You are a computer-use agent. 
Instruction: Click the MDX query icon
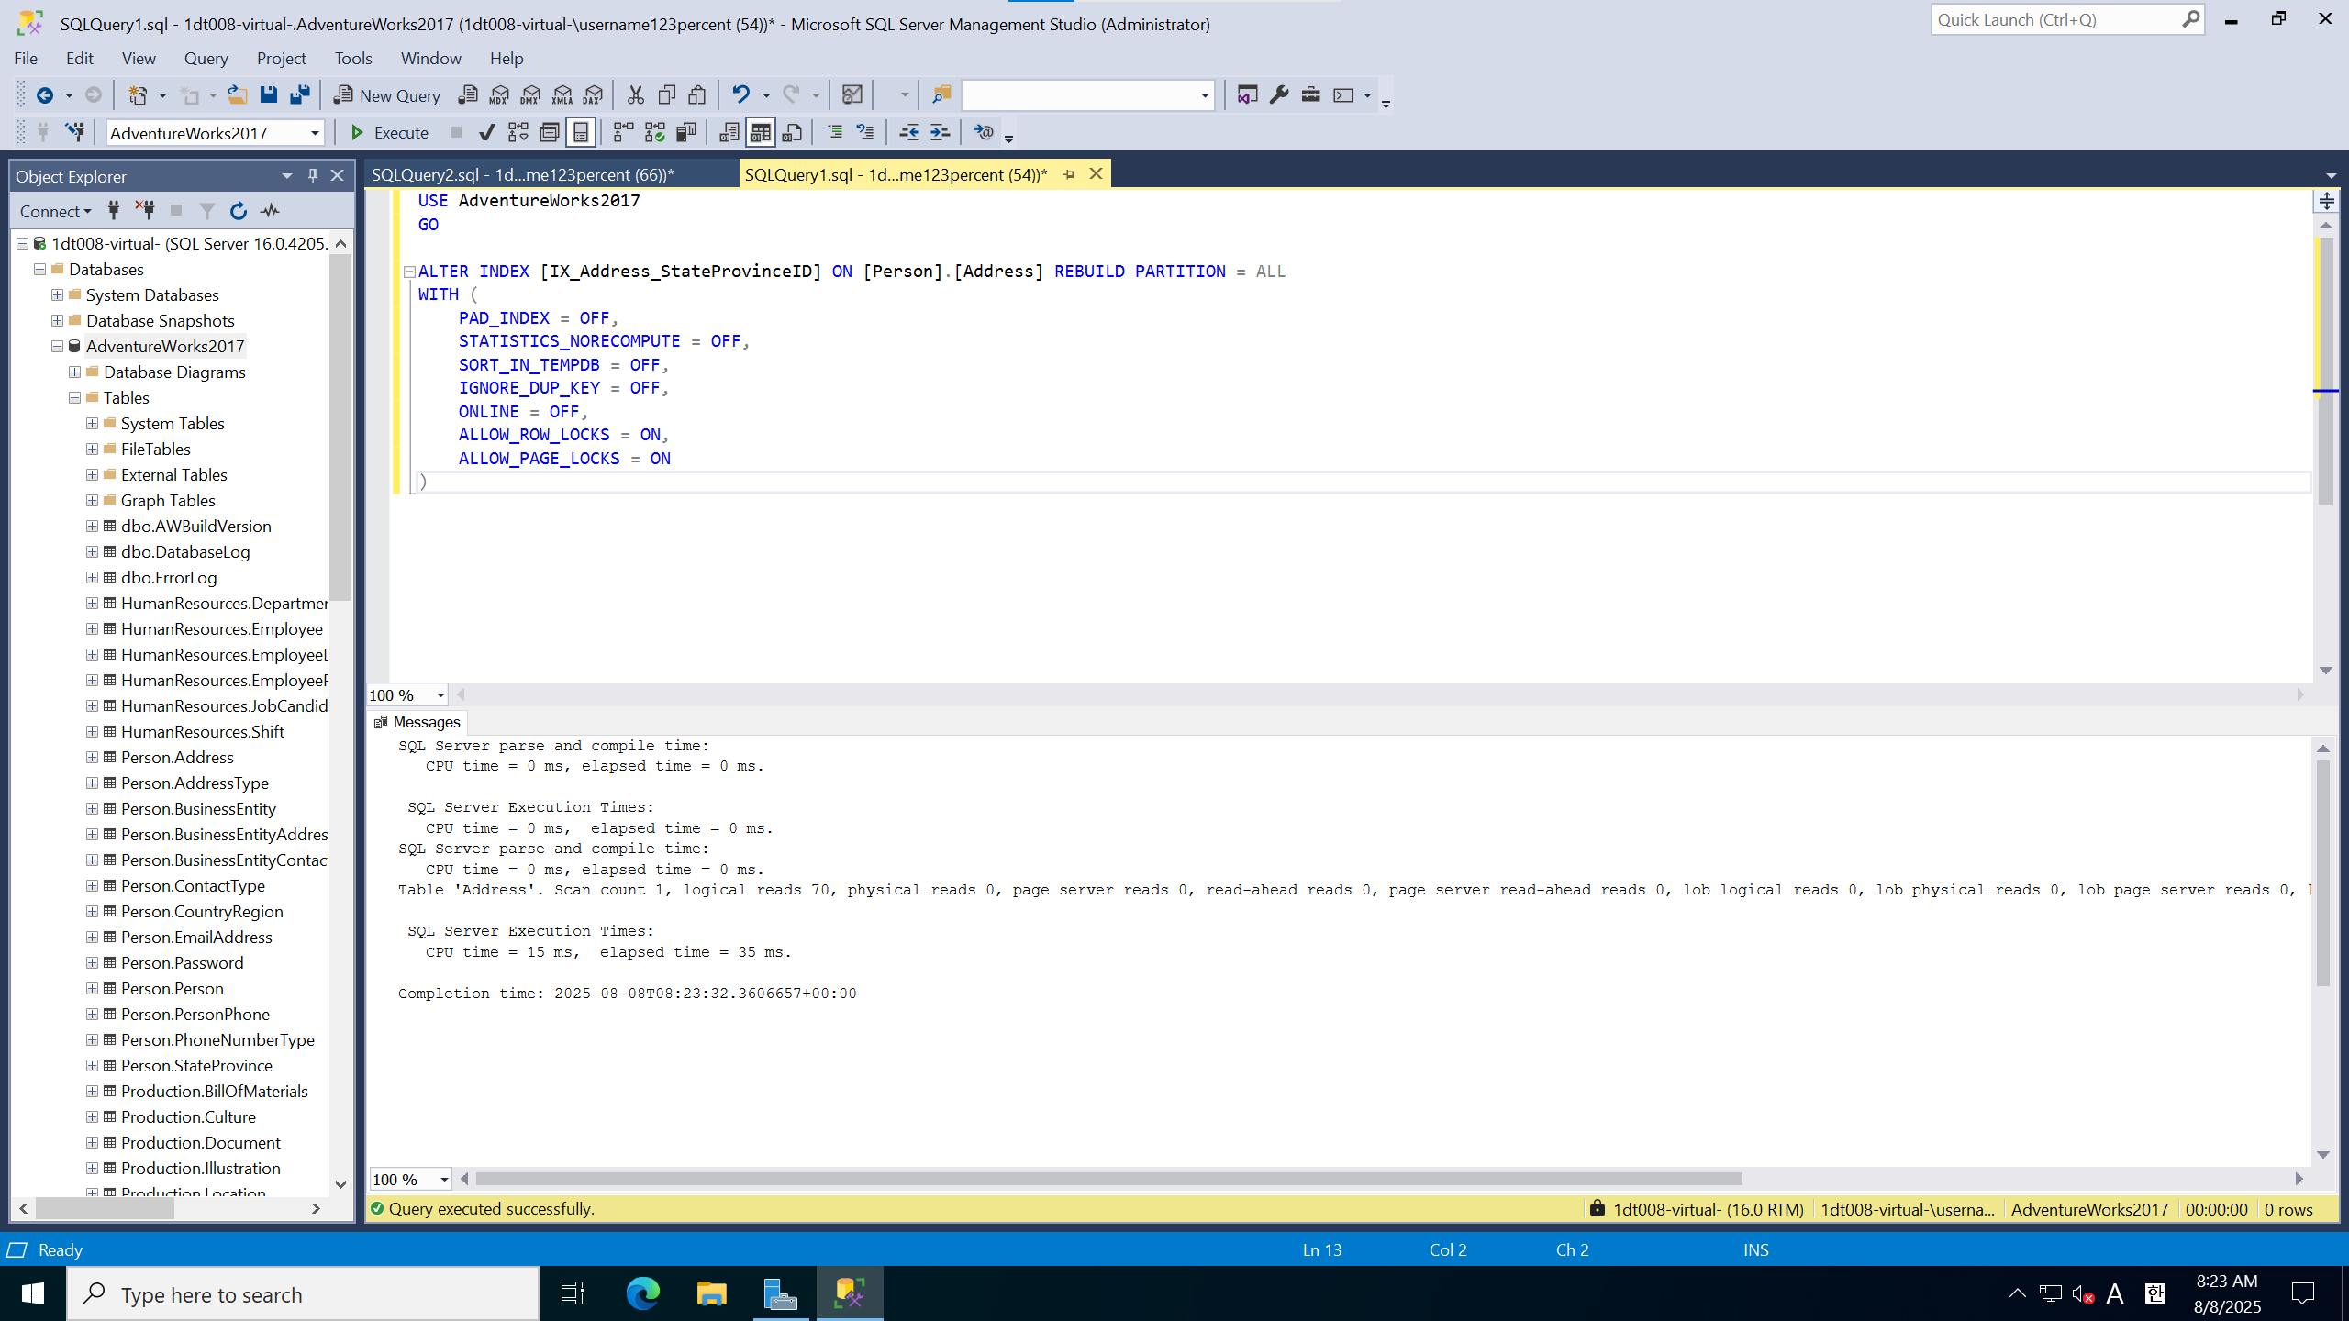pos(499,95)
